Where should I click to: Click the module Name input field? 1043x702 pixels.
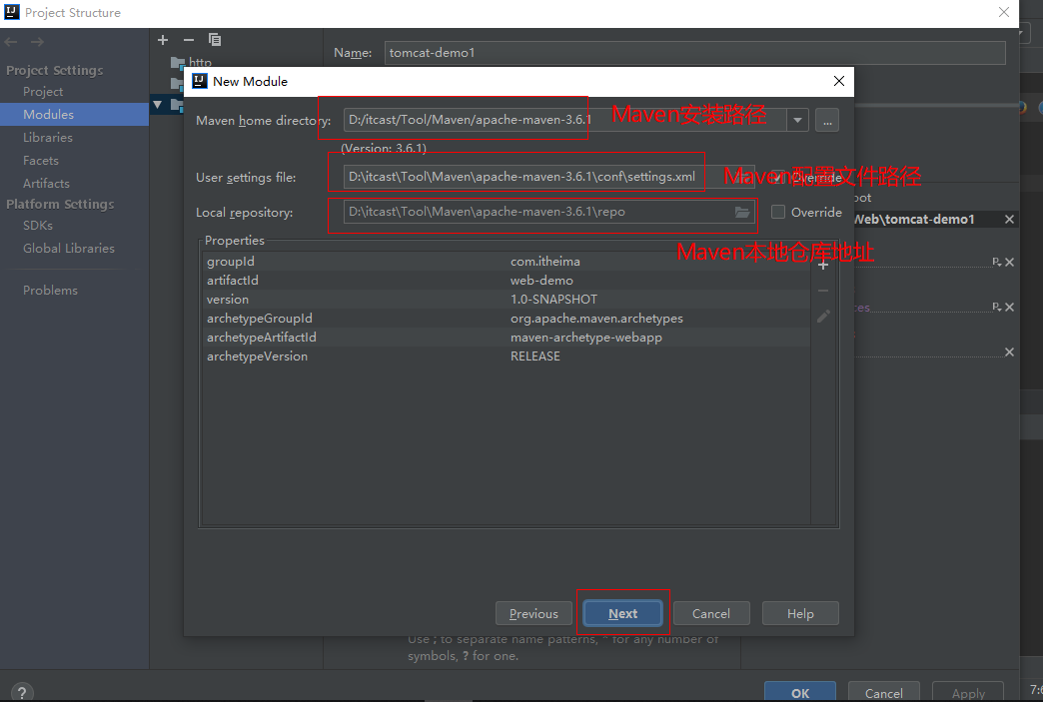click(694, 53)
